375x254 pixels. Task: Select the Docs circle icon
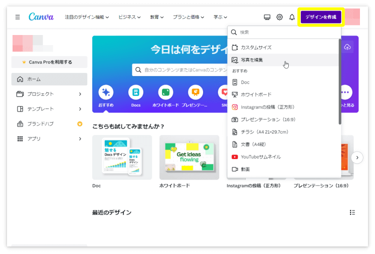pyautogui.click(x=136, y=92)
